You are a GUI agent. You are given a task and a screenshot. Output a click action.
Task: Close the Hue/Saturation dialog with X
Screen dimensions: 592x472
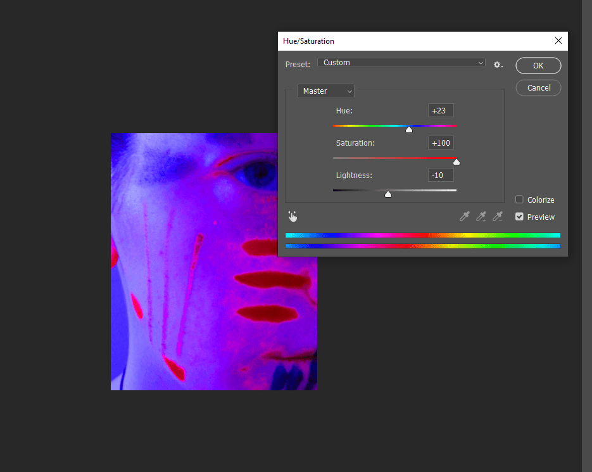coord(558,41)
